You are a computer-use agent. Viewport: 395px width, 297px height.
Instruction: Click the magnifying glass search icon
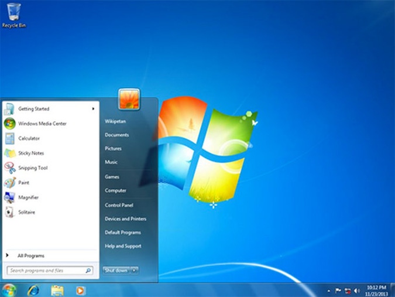[88, 271]
